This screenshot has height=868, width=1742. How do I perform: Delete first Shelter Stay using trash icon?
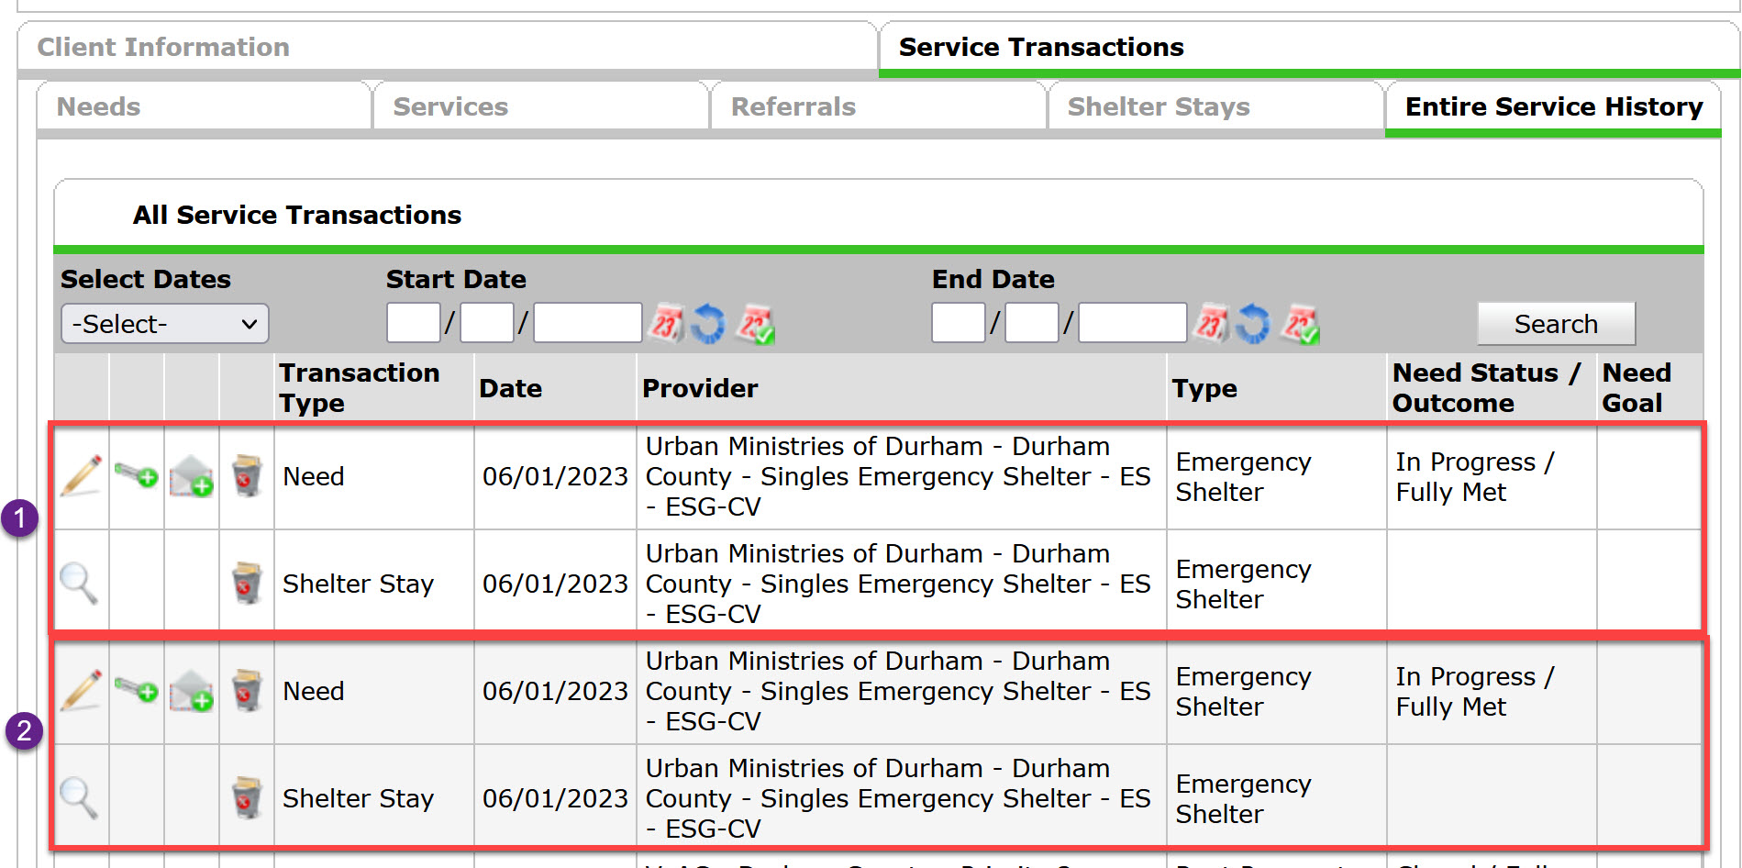click(x=246, y=583)
